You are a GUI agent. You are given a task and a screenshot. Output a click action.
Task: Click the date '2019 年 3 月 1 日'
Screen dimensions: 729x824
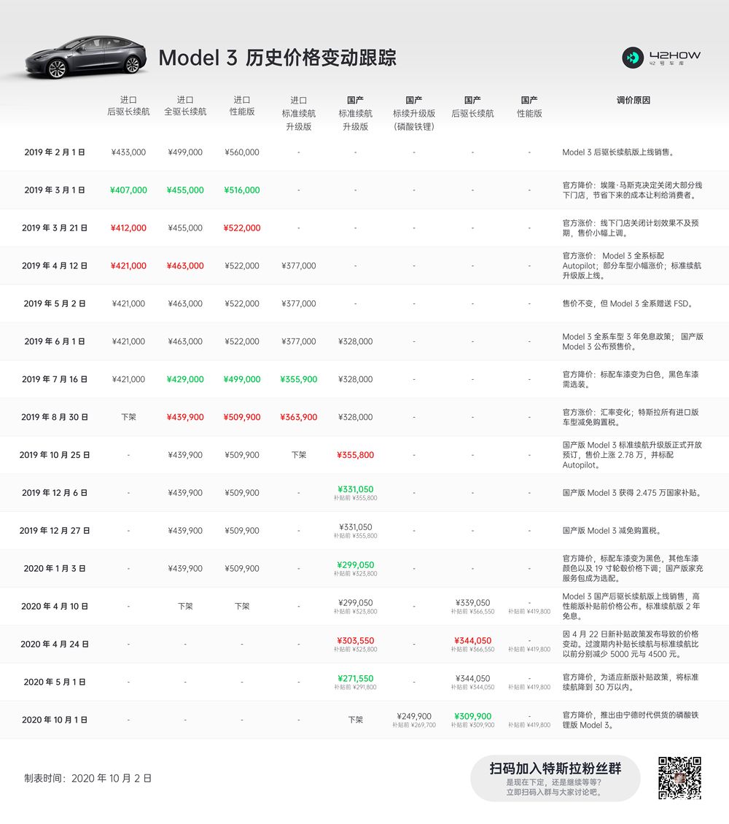pos(55,190)
